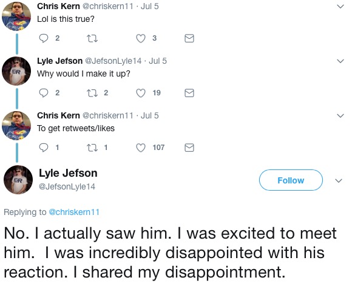This screenshot has width=352, height=283.
Task: Expand options chevron on 'Why would I make it up?'
Action: pos(340,61)
